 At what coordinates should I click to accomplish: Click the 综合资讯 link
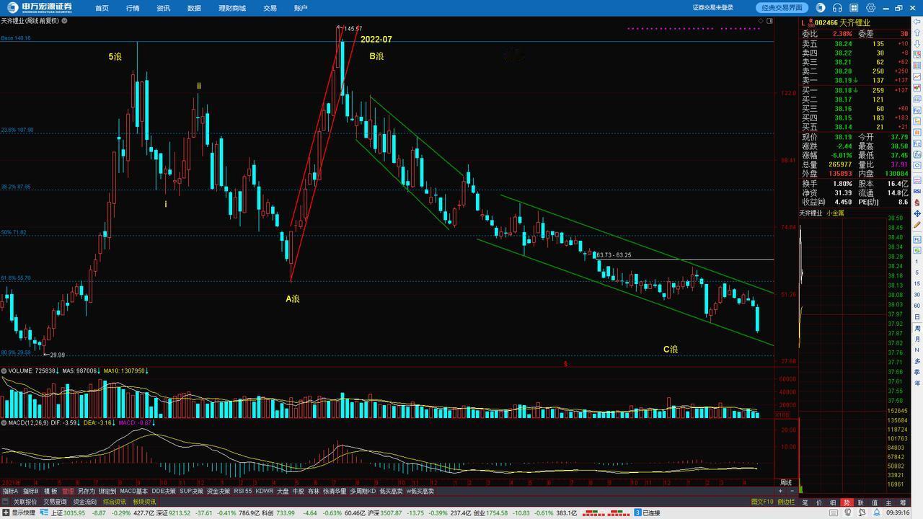(x=114, y=502)
